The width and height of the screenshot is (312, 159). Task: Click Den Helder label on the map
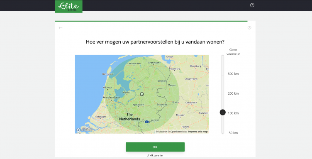pyautogui.click(x=108, y=74)
